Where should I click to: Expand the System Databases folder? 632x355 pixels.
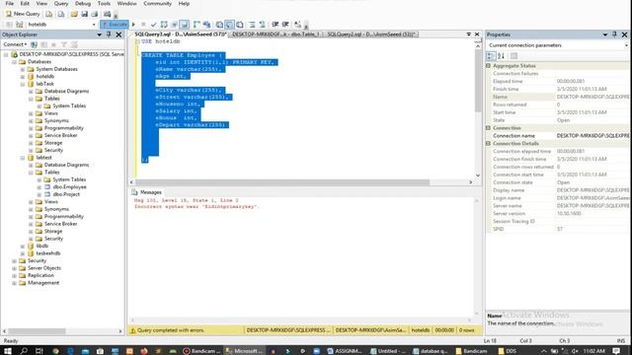23,69
